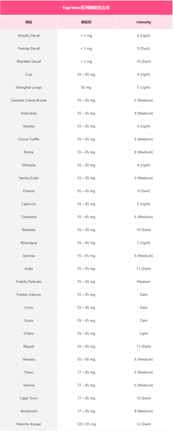This screenshot has width=173, height=431.
Task: Select the Cape Town row label
Action: (x=29, y=398)
